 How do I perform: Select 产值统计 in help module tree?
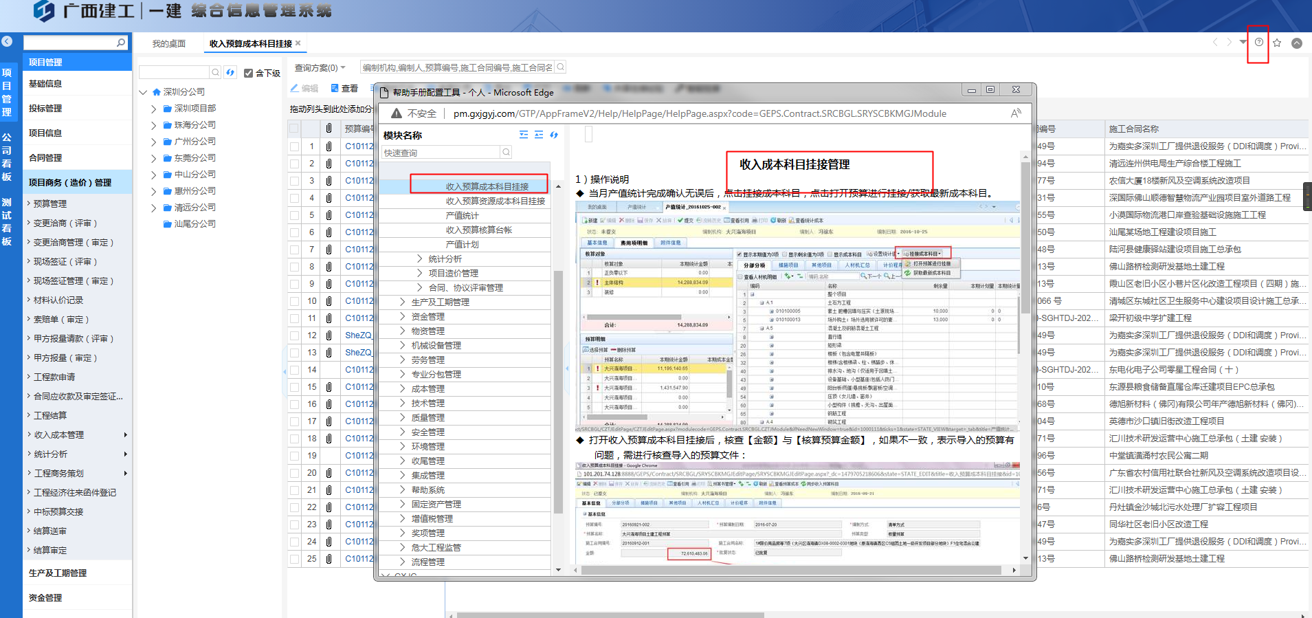(462, 215)
